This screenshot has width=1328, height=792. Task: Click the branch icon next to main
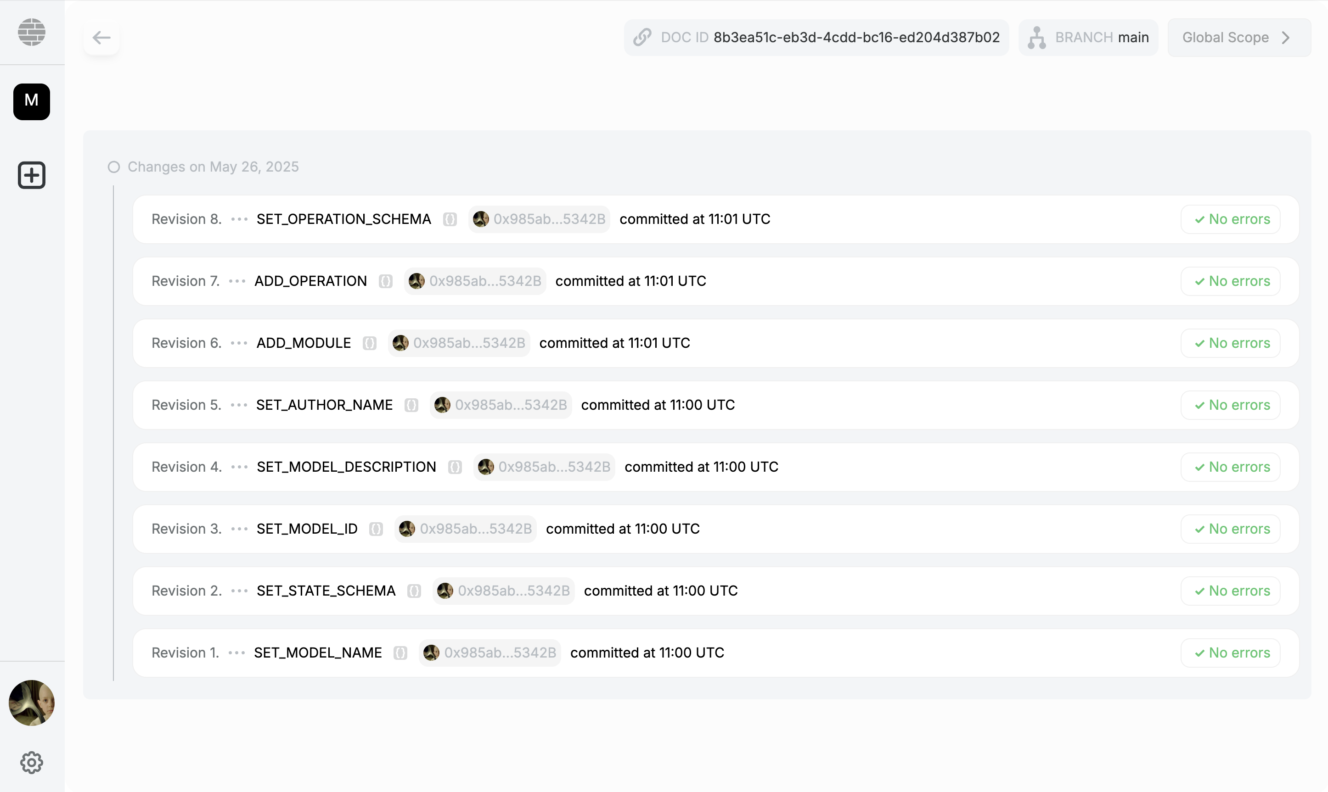[x=1036, y=37]
